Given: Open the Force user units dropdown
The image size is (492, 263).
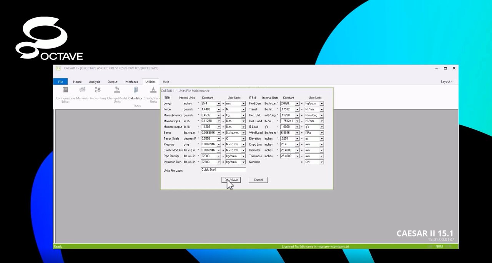Looking at the screenshot, I should pos(243,109).
